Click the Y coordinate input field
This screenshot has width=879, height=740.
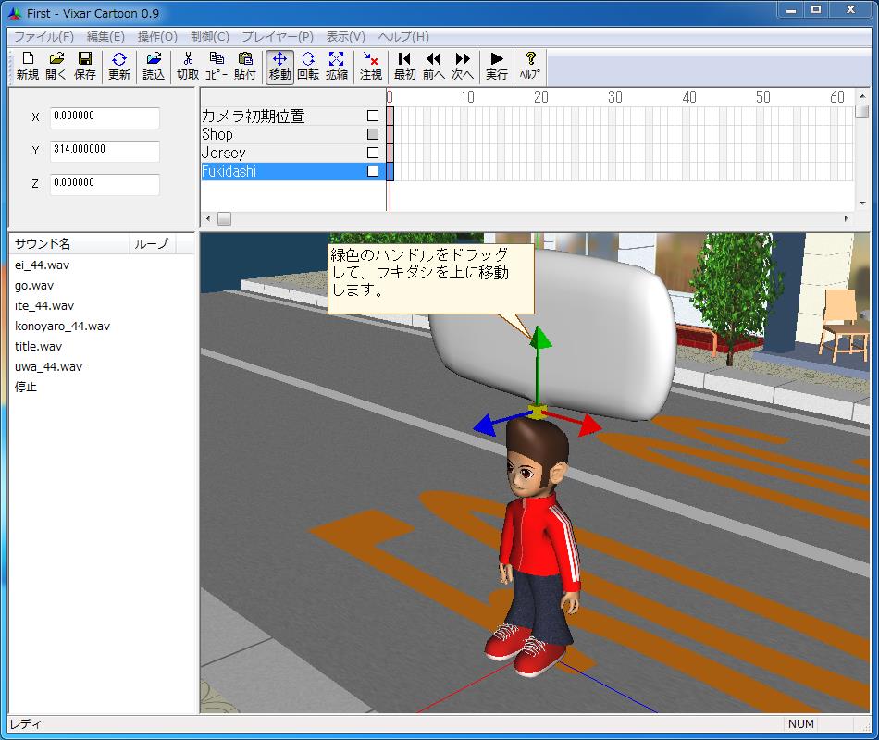point(104,150)
